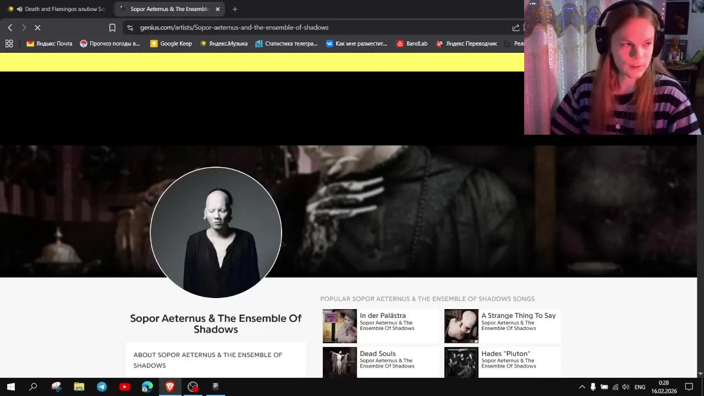
Task: Open Windows Start menu
Action: 10,387
